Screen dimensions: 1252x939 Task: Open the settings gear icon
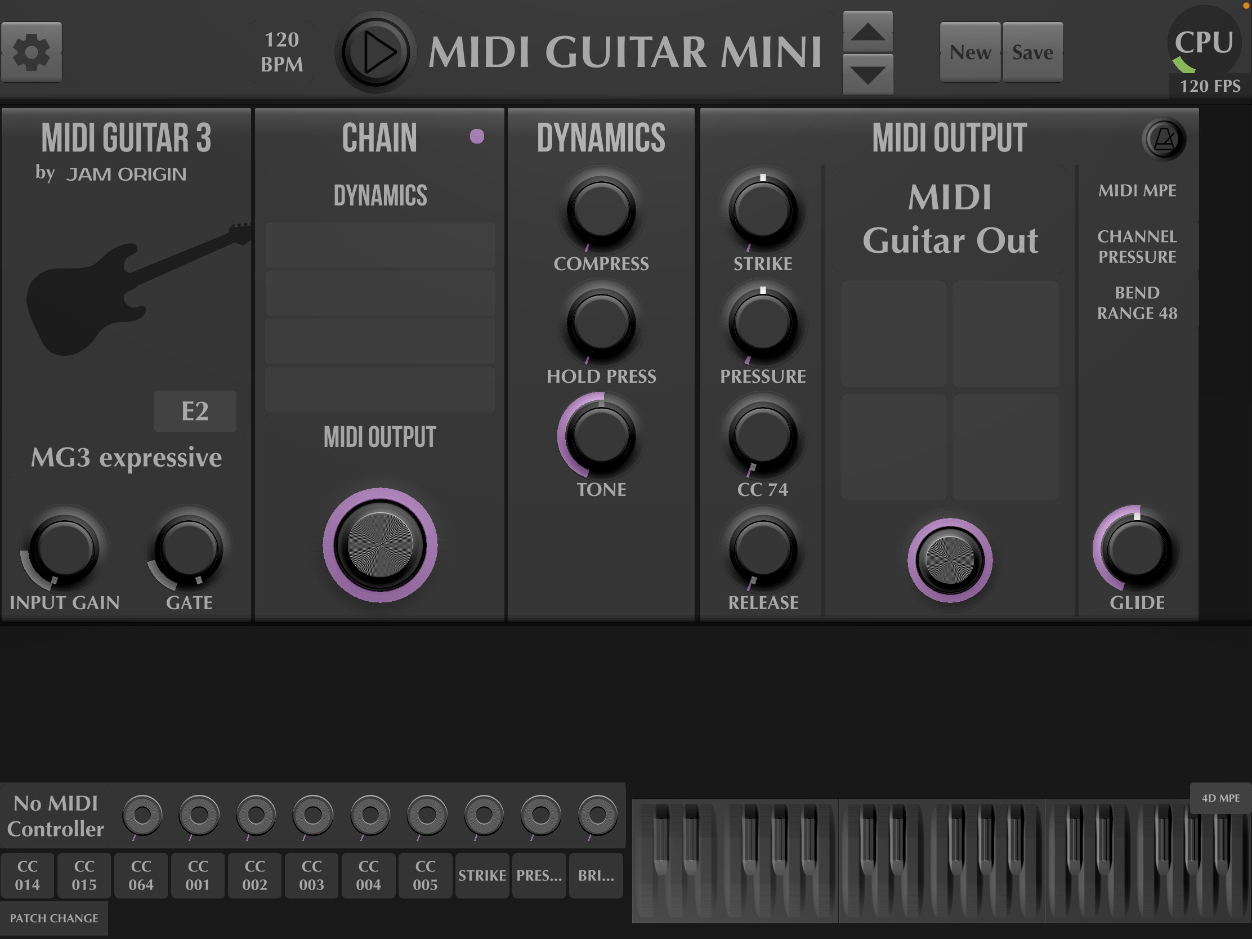pyautogui.click(x=31, y=52)
